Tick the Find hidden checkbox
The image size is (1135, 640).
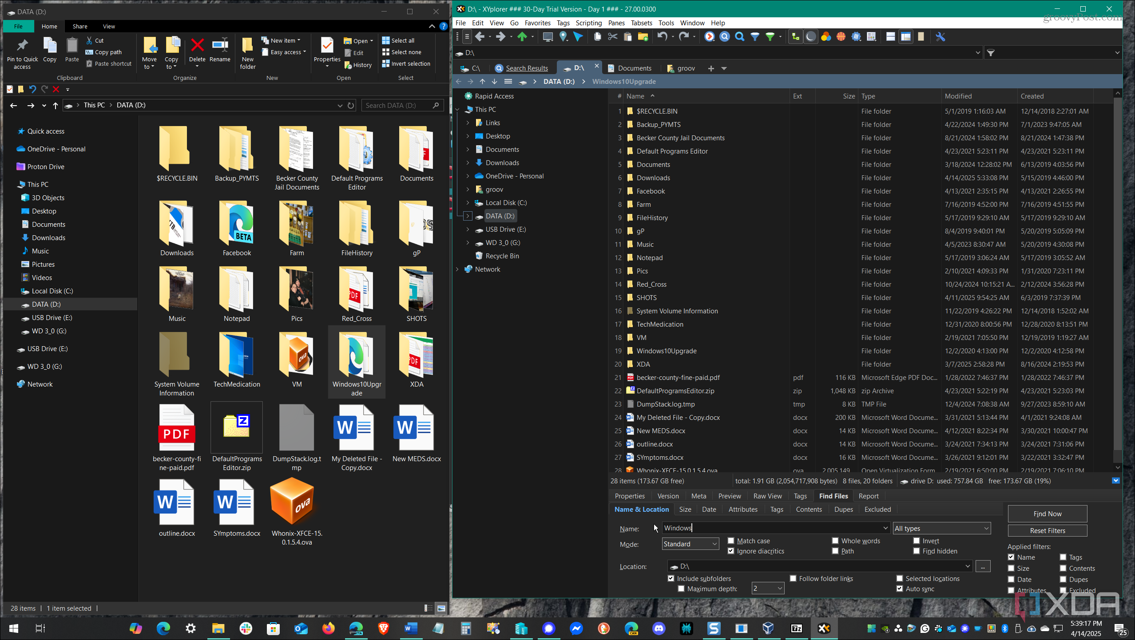click(x=917, y=551)
